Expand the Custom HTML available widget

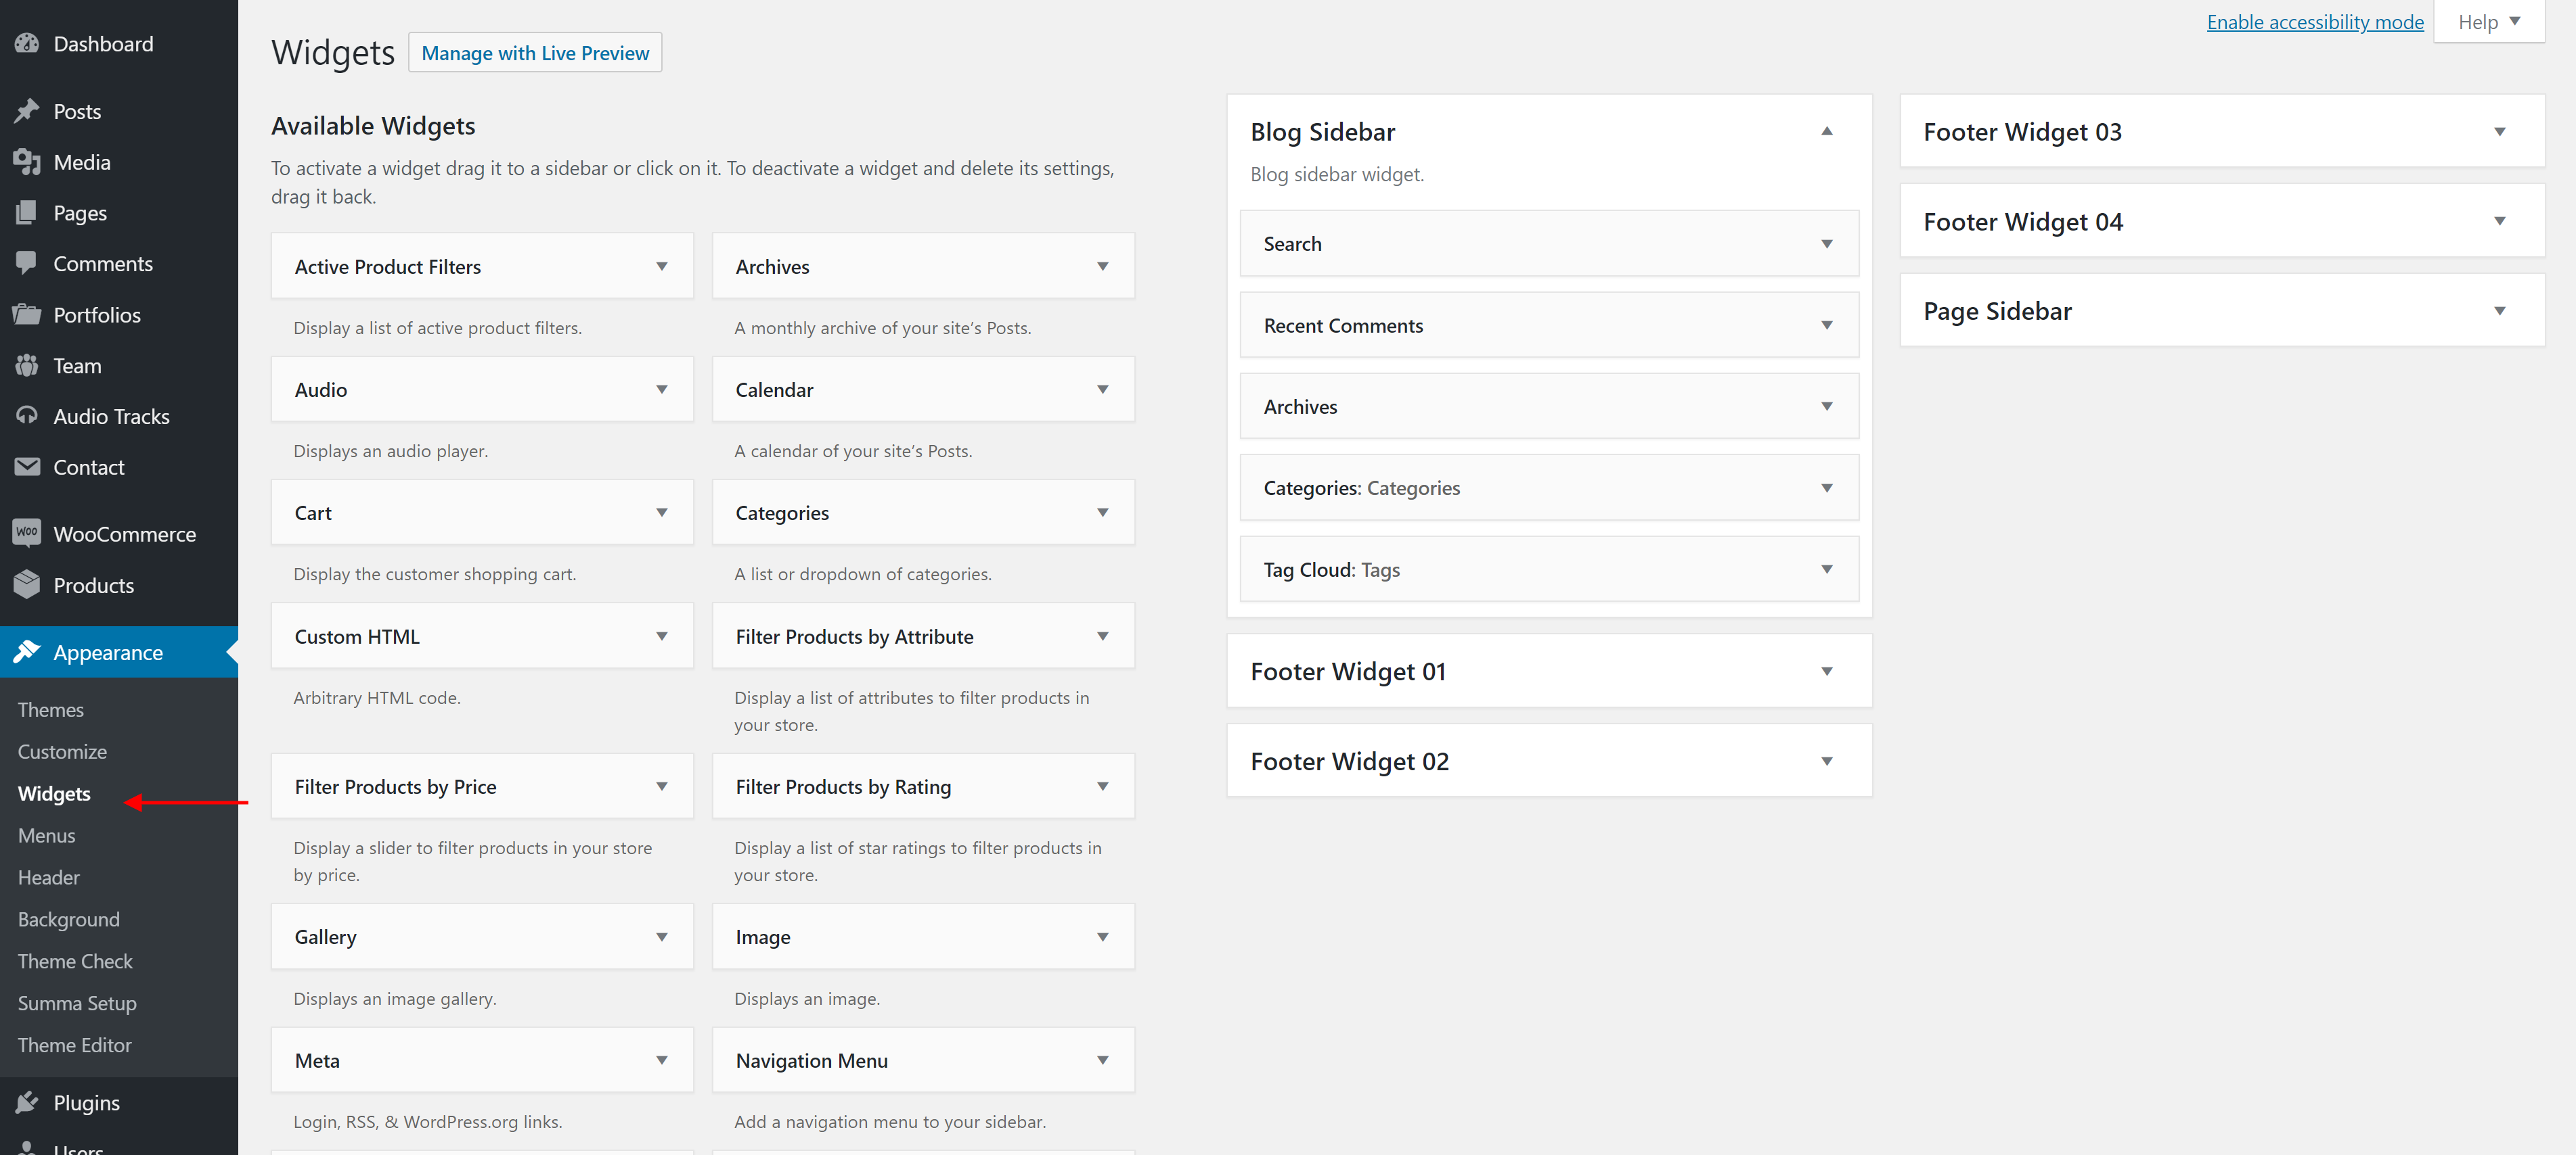coord(661,636)
